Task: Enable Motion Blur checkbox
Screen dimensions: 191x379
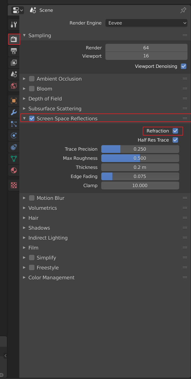Action: point(32,198)
